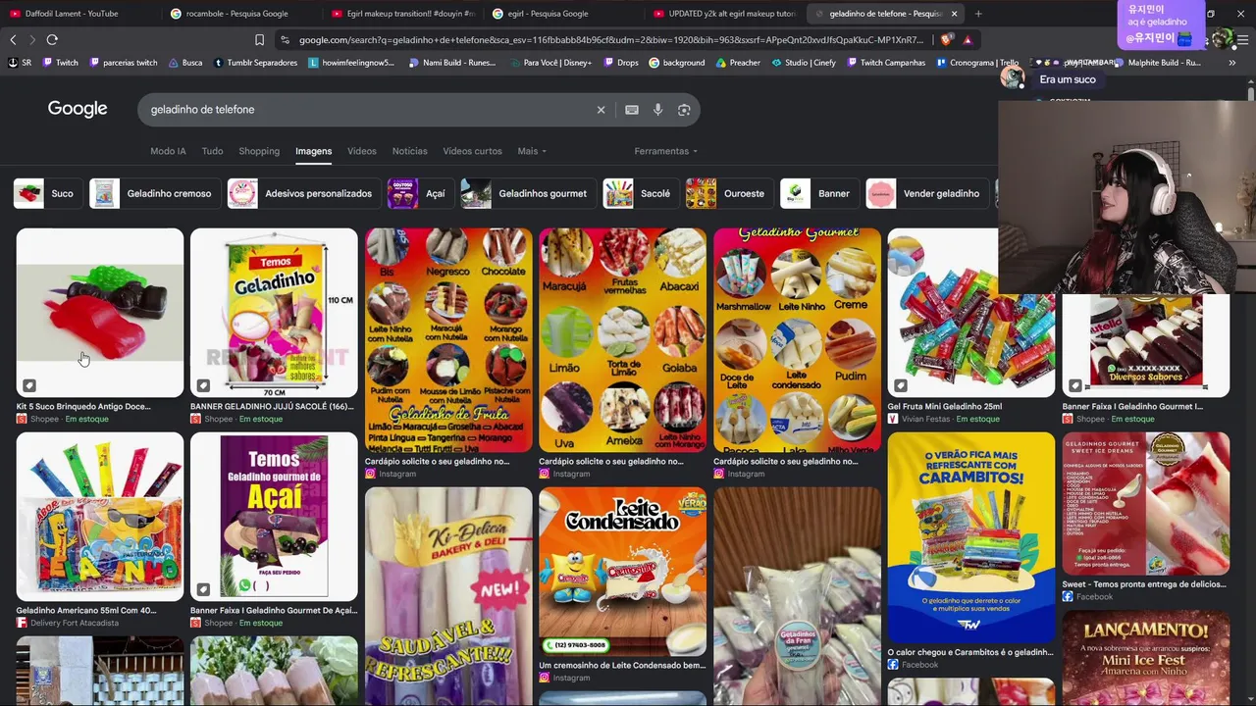Close the geladinho de telefone tab

tap(954, 14)
